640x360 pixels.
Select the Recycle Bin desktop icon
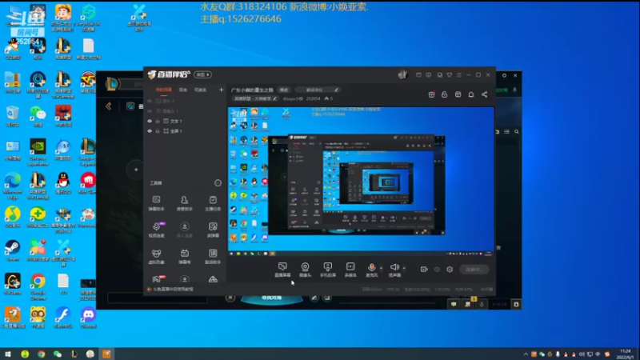coord(13,116)
